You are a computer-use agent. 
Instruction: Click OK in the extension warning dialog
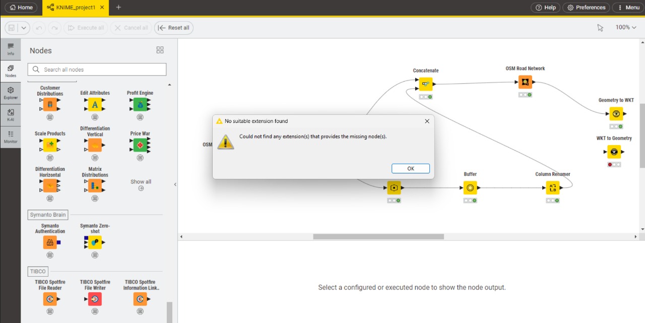411,168
